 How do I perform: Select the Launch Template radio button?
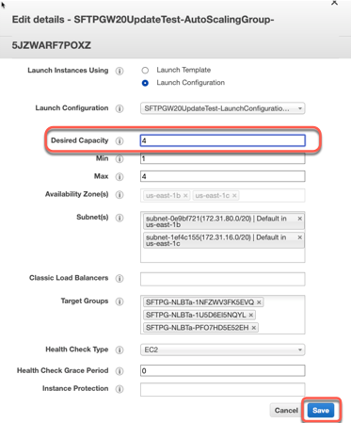pos(145,70)
